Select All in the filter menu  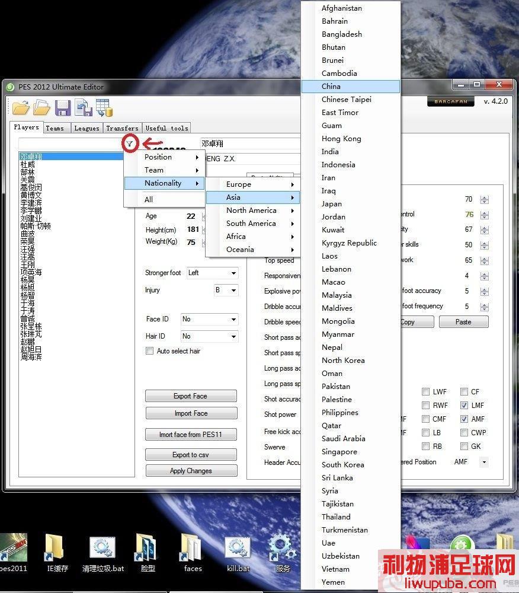165,200
